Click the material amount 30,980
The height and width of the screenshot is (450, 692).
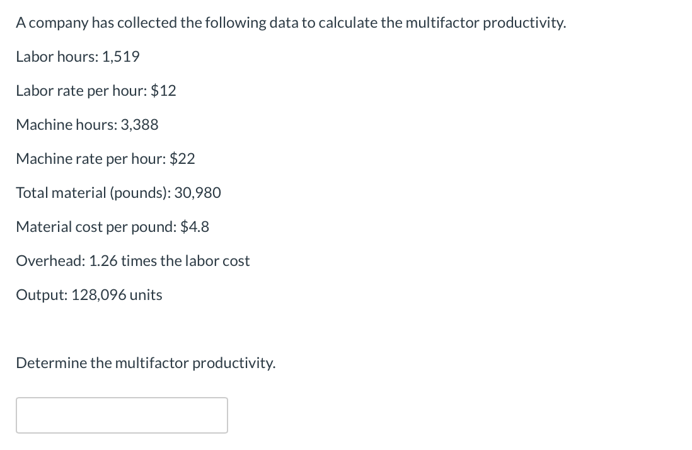coord(197,193)
